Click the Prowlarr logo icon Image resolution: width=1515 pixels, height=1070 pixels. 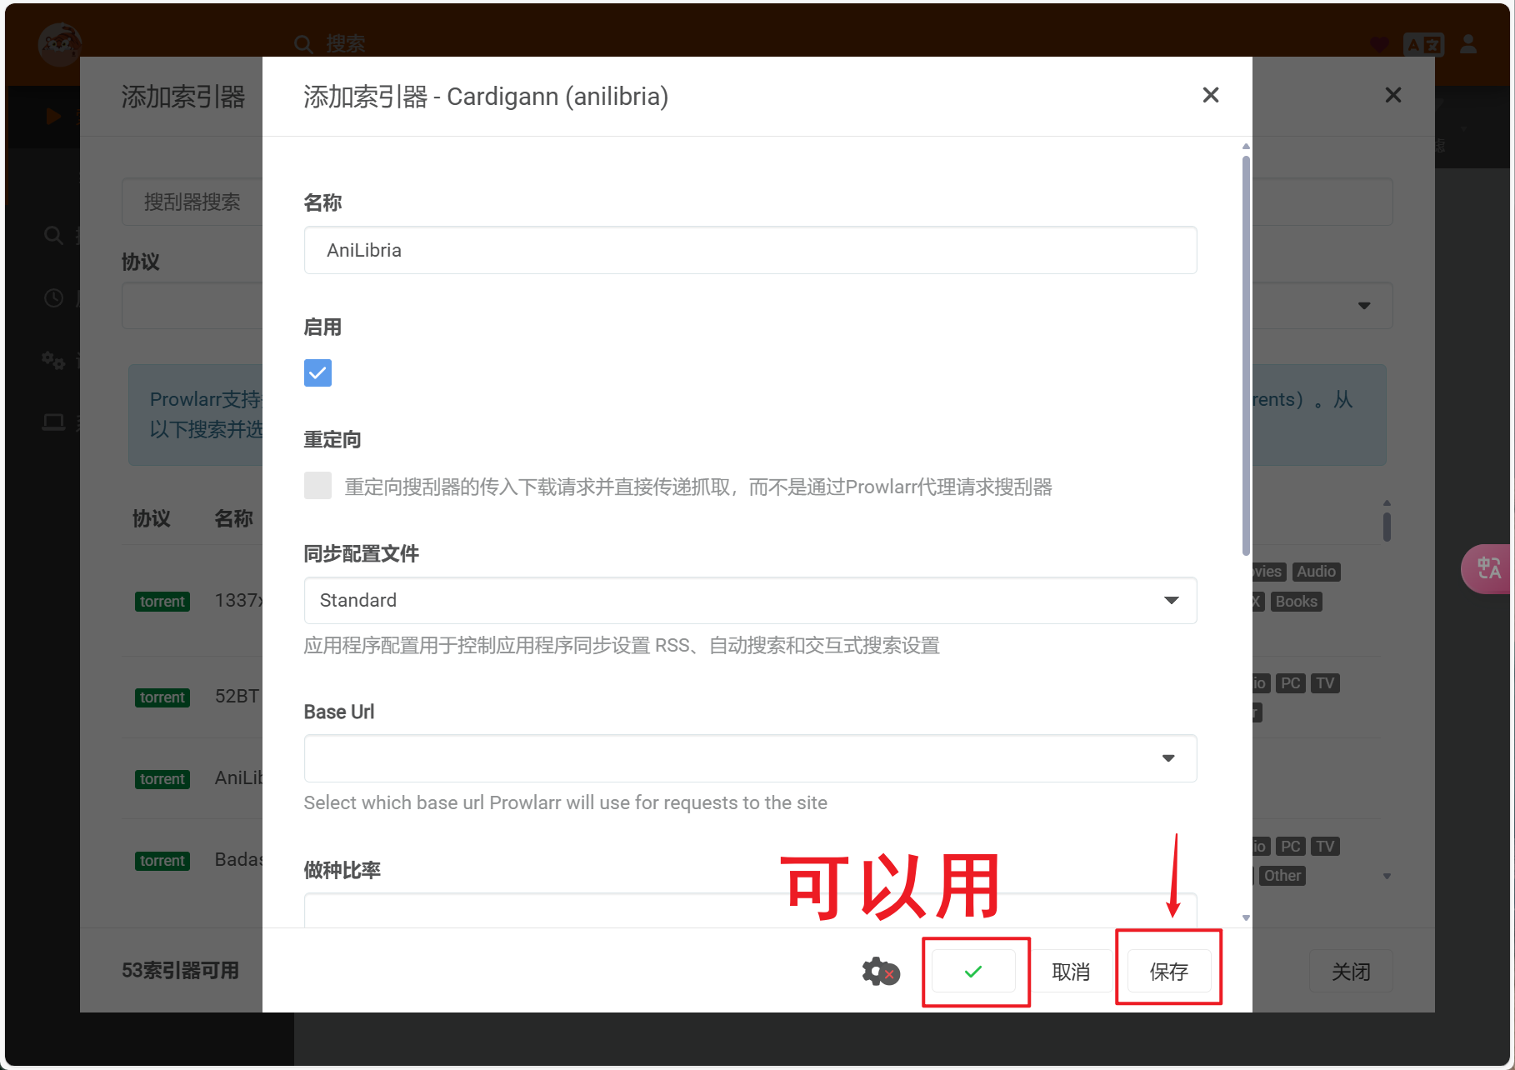click(x=60, y=43)
